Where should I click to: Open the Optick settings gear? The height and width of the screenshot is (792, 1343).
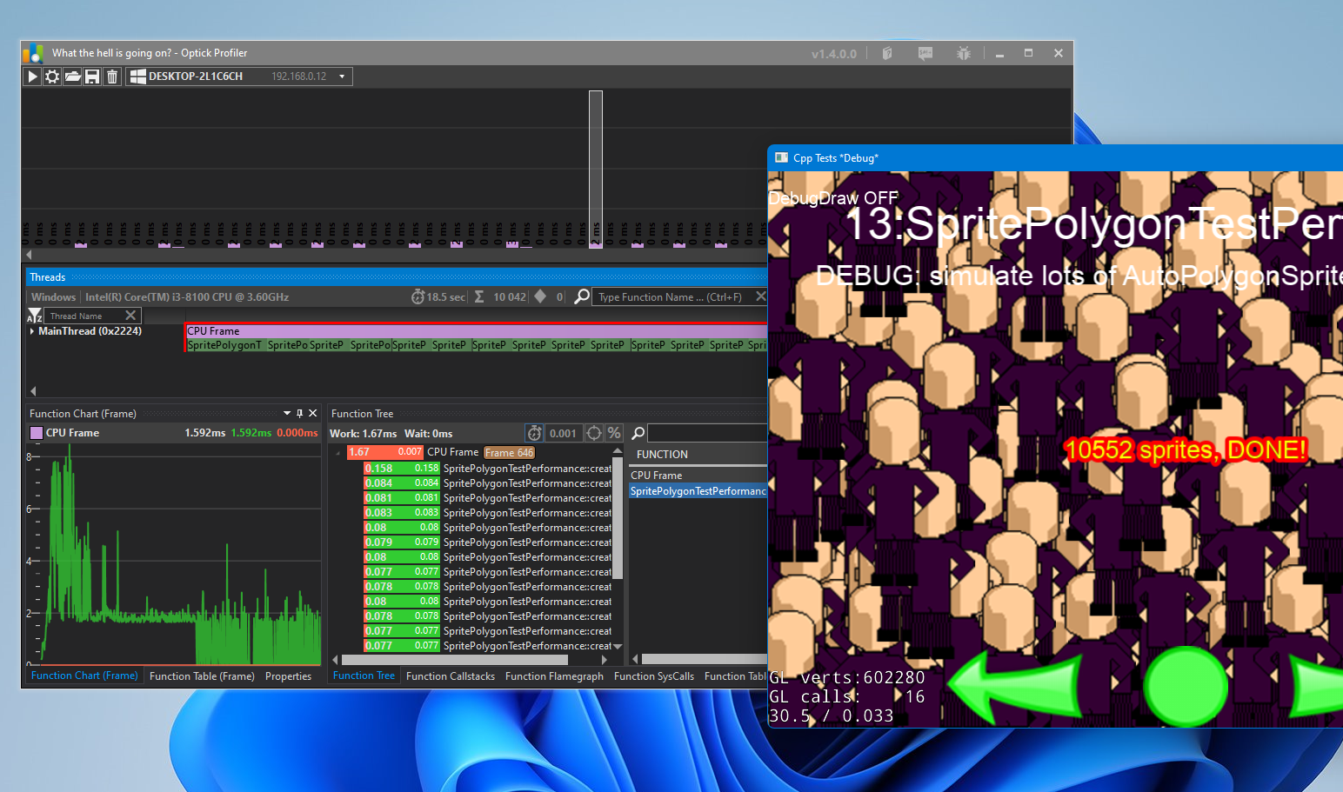[52, 77]
